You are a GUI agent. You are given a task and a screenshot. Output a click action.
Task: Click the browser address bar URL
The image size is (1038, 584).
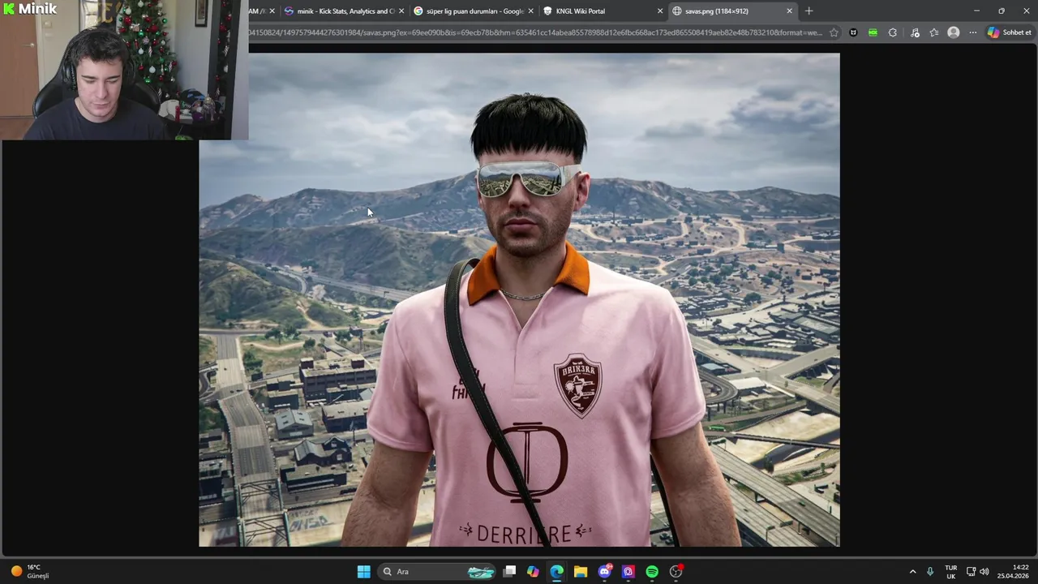(x=535, y=32)
